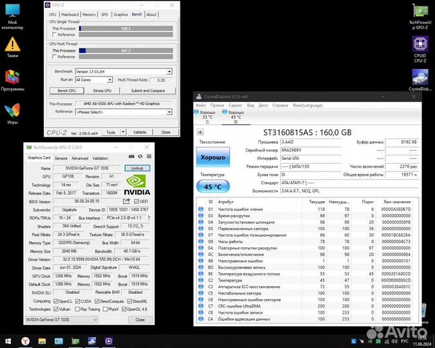The height and width of the screenshot is (348, 435).
Task: Expand the Benchmark version dropdown
Action: (169, 72)
